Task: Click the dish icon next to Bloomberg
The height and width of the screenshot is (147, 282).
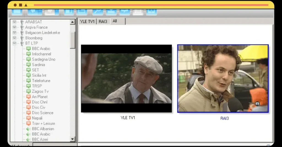Action: pyautogui.click(x=22, y=38)
